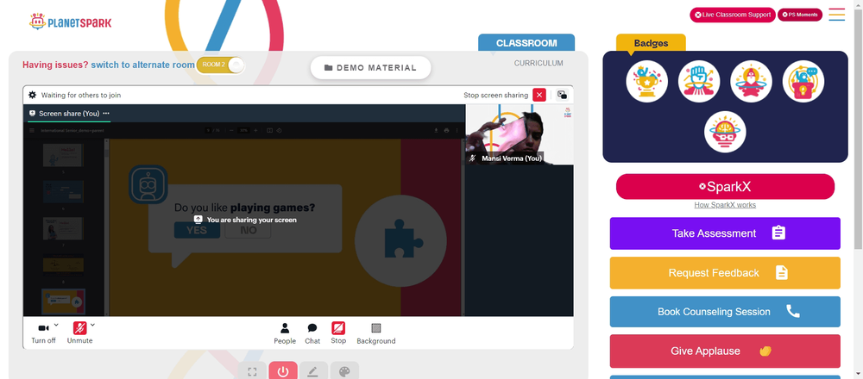
Task: Click the page vertical scrollbar
Action: pos(858,129)
